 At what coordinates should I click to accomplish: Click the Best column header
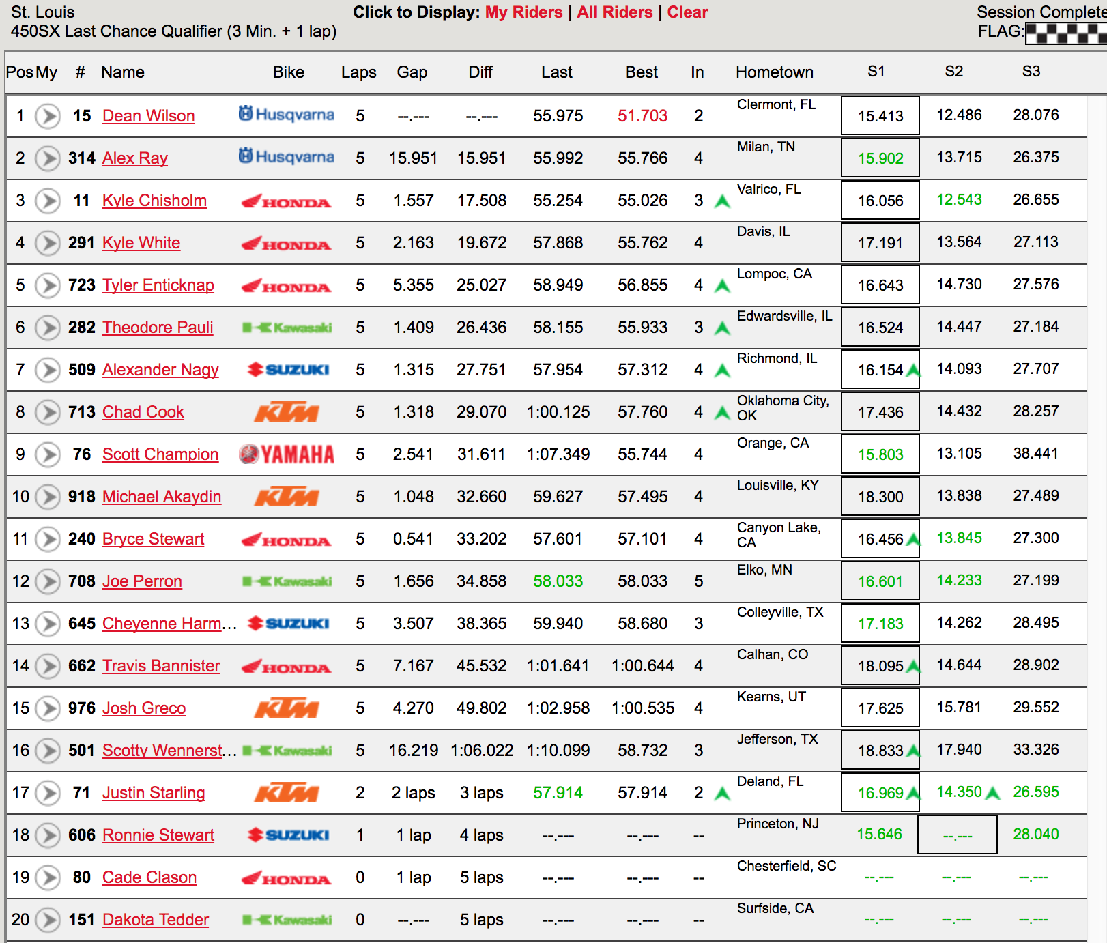click(x=642, y=72)
